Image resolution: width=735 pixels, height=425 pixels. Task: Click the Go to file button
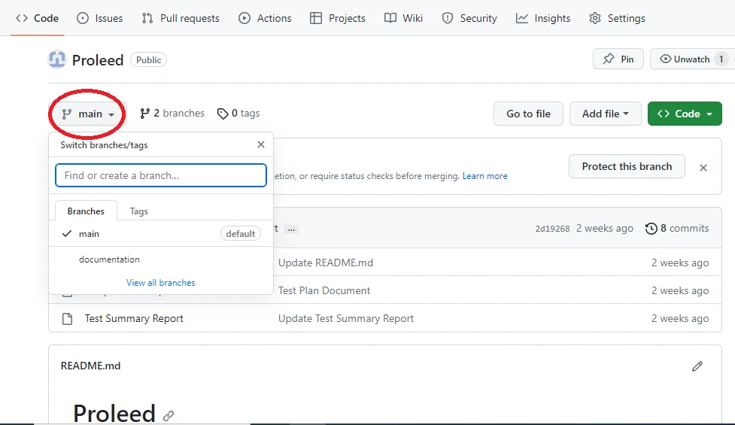528,114
